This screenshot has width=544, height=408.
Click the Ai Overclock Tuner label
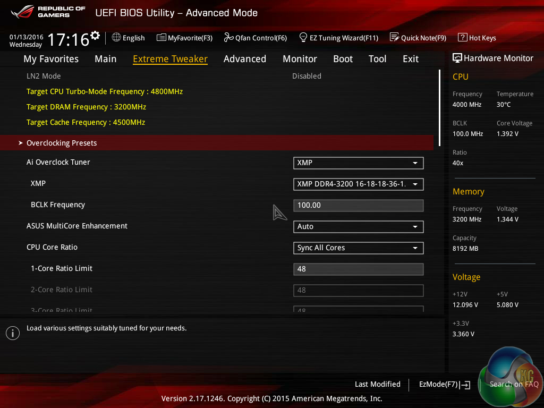[x=58, y=162]
